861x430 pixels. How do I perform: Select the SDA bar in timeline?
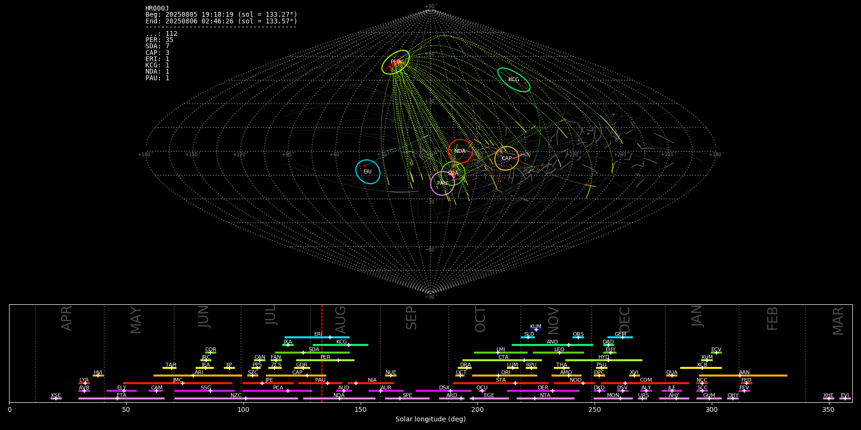click(x=312, y=353)
